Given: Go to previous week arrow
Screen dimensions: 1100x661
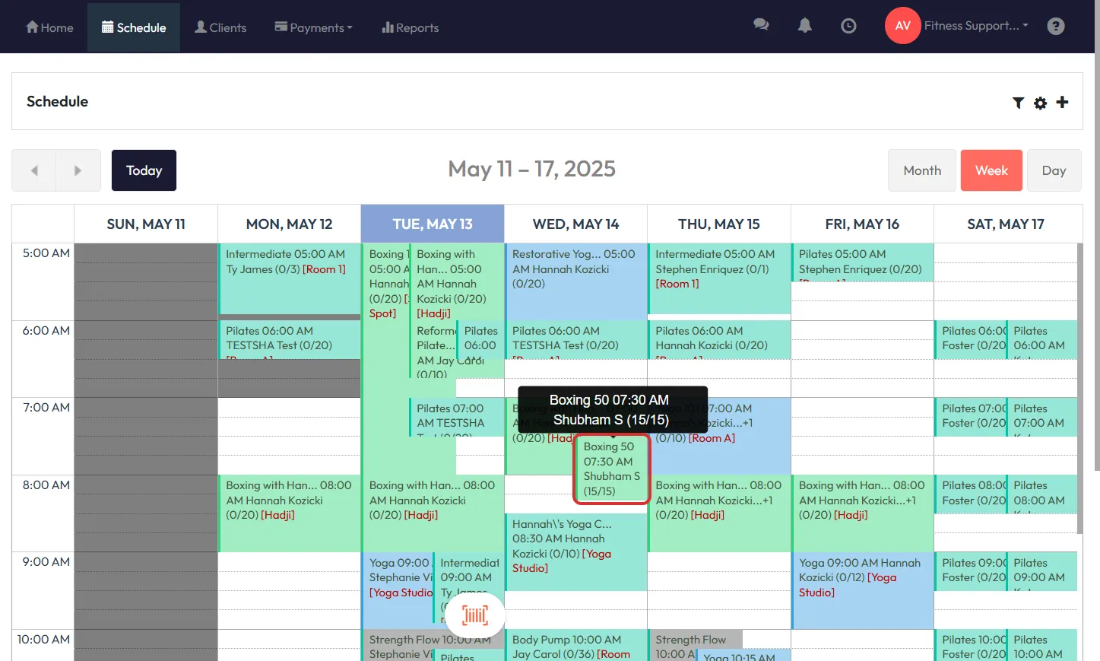Looking at the screenshot, I should pyautogui.click(x=34, y=170).
